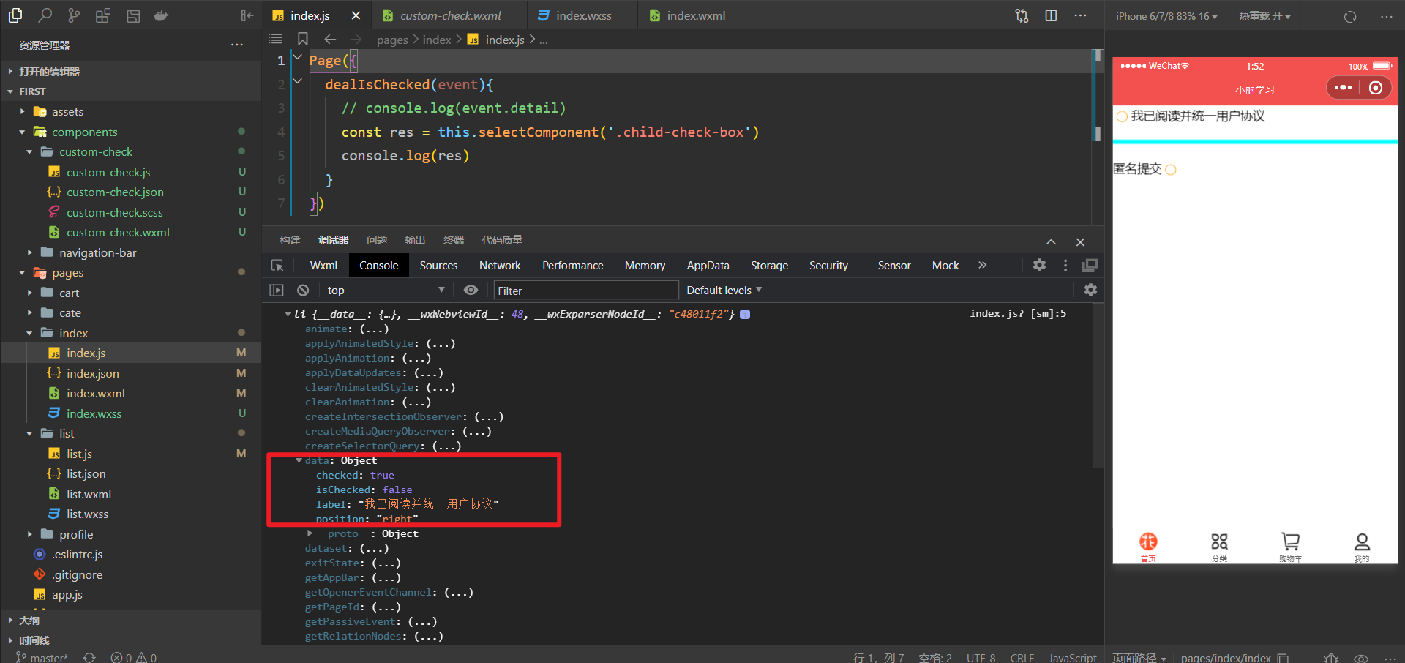Open the Default levels dropdown
Image resolution: width=1405 pixels, height=663 pixels.
click(724, 290)
